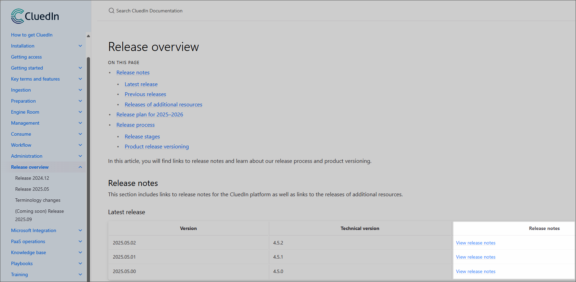View release notes for version 2025.05.02
Image resolution: width=576 pixels, height=282 pixels.
pyautogui.click(x=475, y=243)
